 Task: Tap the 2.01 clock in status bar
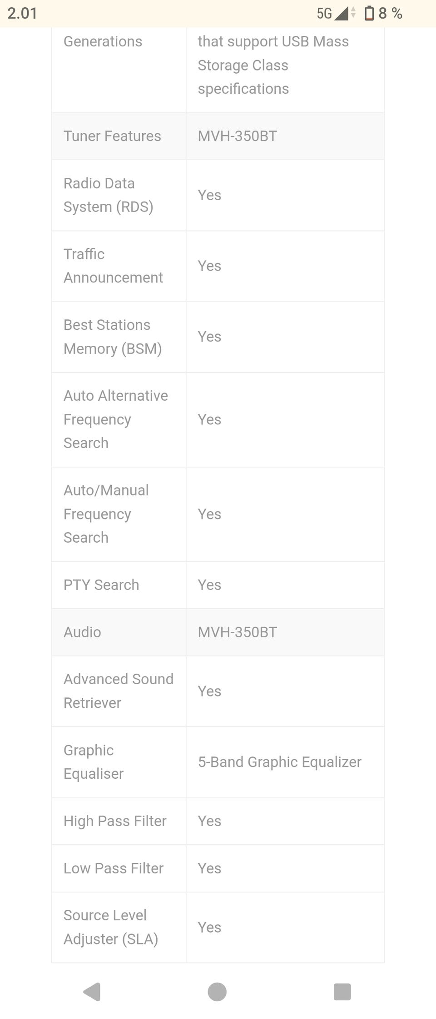[x=22, y=13]
